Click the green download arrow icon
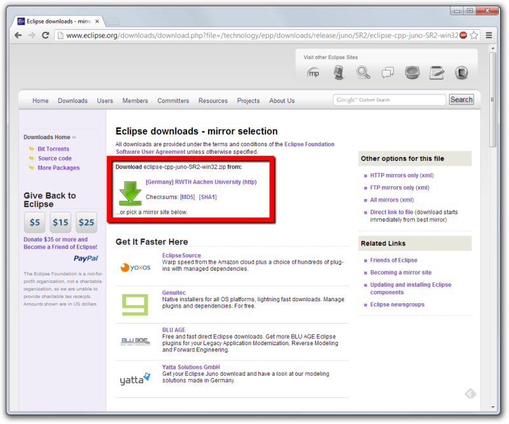The image size is (509, 424). coord(130,193)
